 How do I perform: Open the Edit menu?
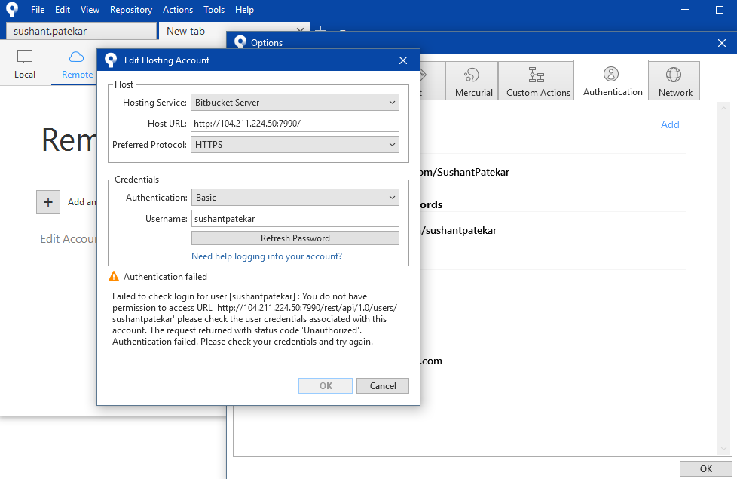pos(63,9)
